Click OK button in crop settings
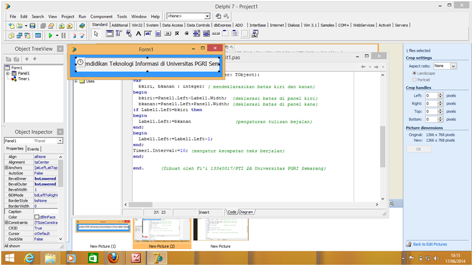 pyautogui.click(x=419, y=149)
